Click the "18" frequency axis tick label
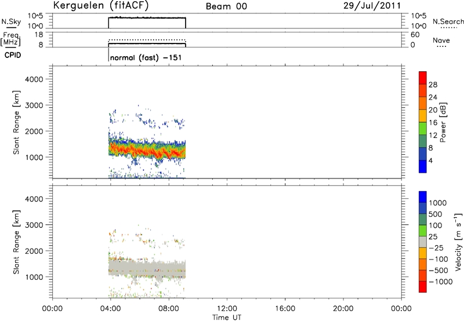464x321 pixels. point(39,35)
